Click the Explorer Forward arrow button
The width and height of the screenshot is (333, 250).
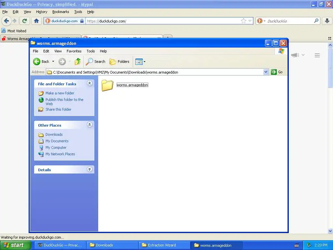pyautogui.click(x=62, y=62)
